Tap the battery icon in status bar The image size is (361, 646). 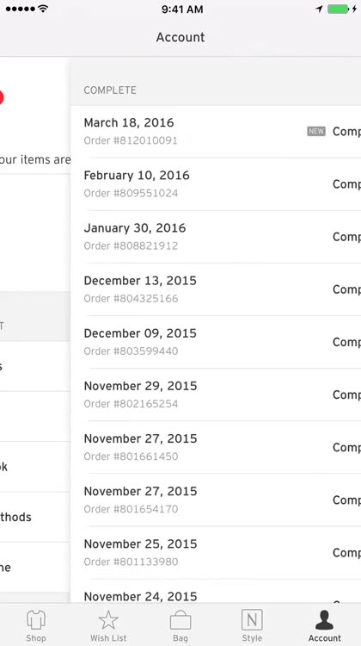point(338,9)
